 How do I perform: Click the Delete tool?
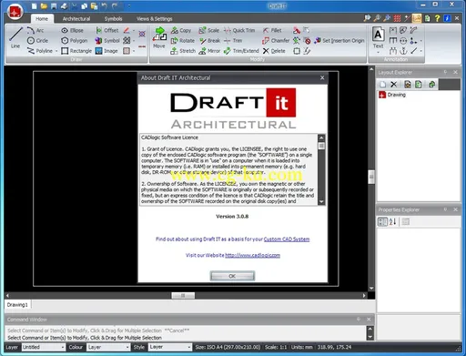(x=274, y=51)
